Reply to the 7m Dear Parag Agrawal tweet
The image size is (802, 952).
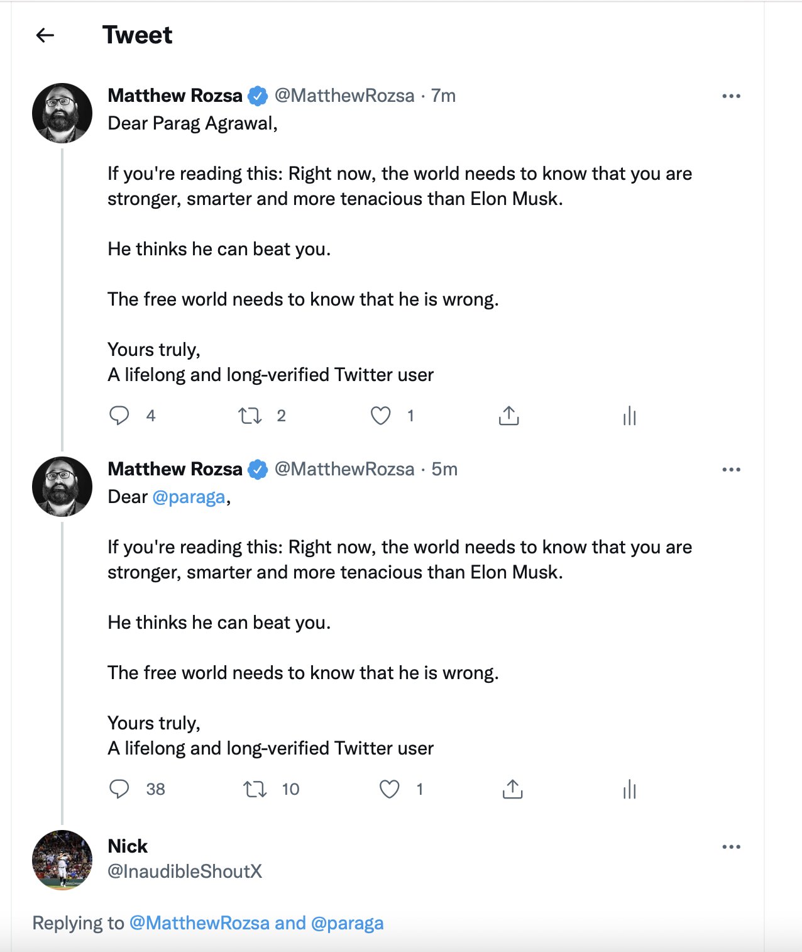[119, 416]
